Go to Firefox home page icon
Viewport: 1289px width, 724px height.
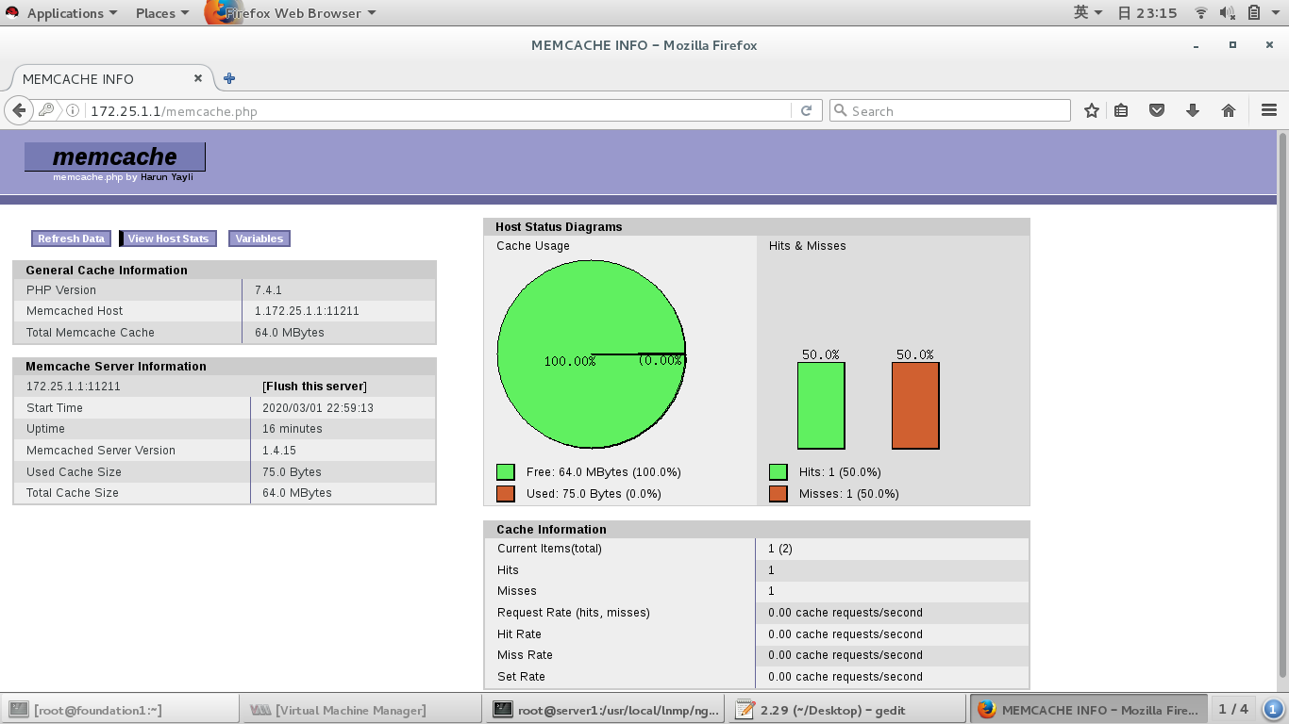(x=1229, y=110)
